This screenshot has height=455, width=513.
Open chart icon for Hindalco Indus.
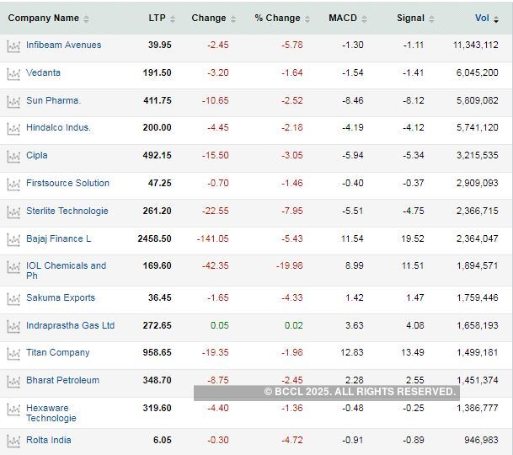(x=13, y=129)
